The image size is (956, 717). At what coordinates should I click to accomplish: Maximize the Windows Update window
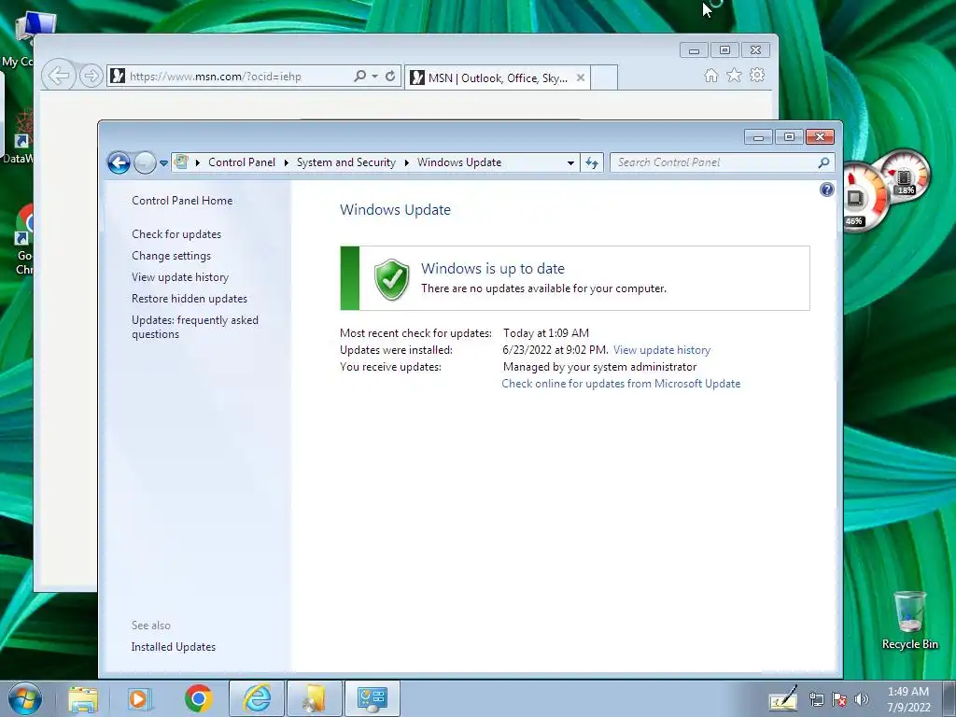pos(789,136)
